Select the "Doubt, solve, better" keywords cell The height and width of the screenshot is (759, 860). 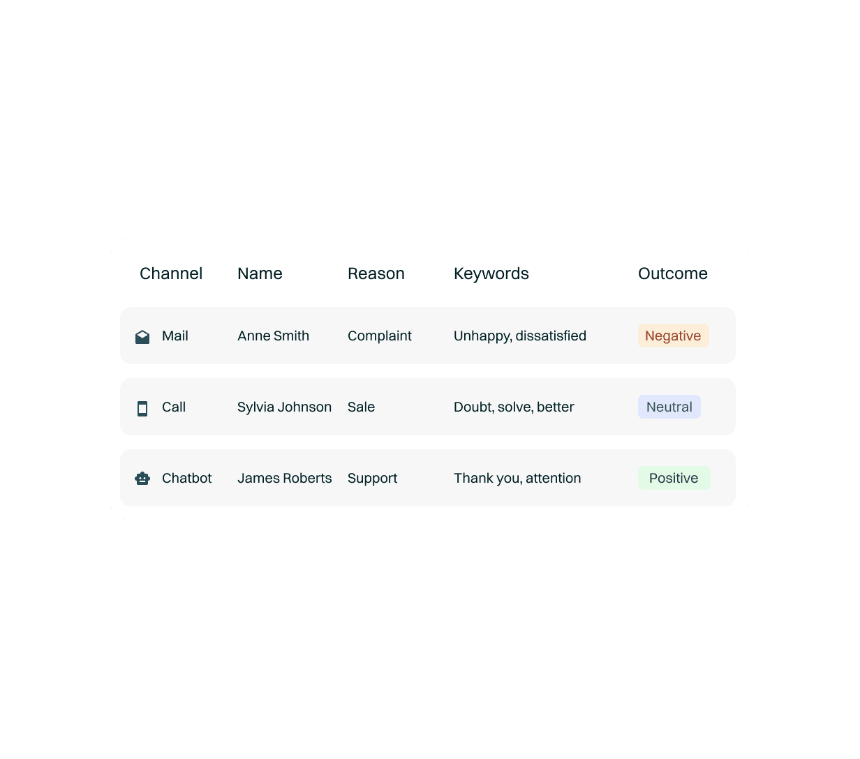(514, 407)
